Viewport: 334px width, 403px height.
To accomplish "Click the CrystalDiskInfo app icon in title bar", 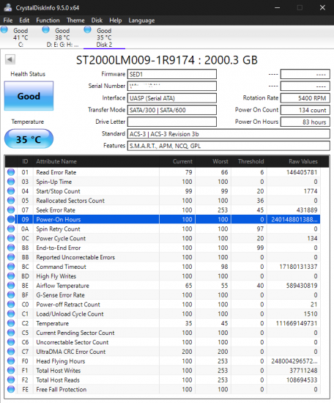I will pyautogui.click(x=8, y=7).
